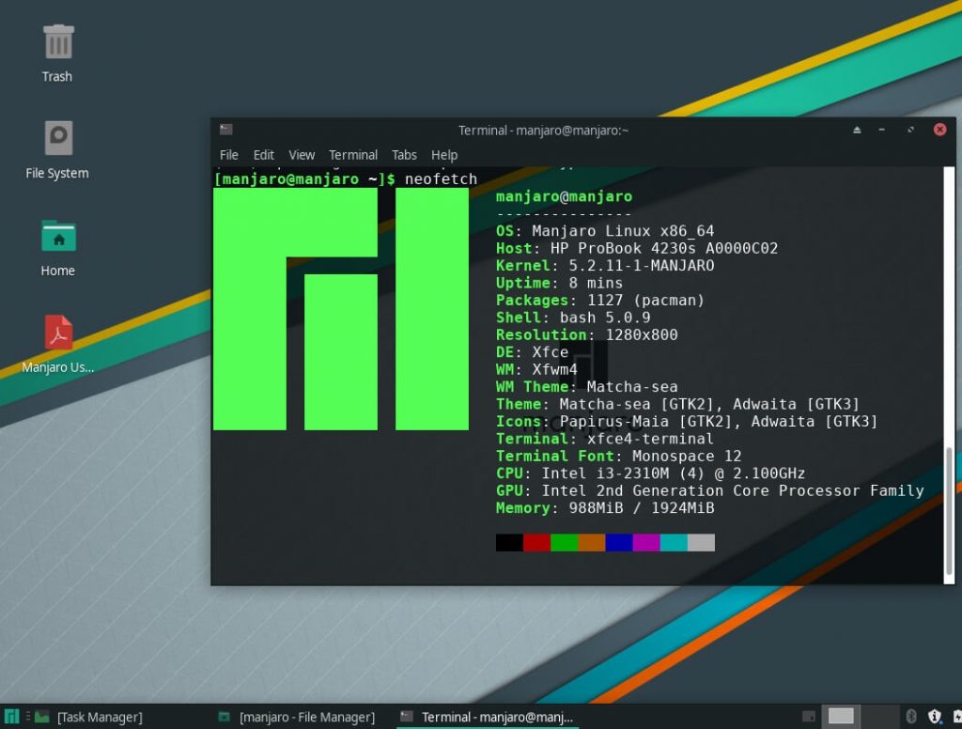
Task: Click the 'DE: Xfce' line
Action: point(532,351)
